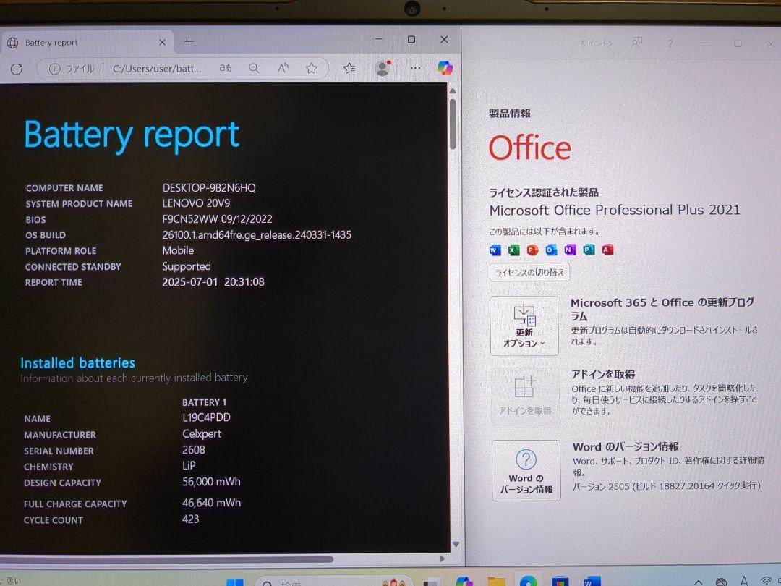The height and width of the screenshot is (586, 781).
Task: Click the horizontal scrollbar in Battery report
Action: [x=167, y=559]
